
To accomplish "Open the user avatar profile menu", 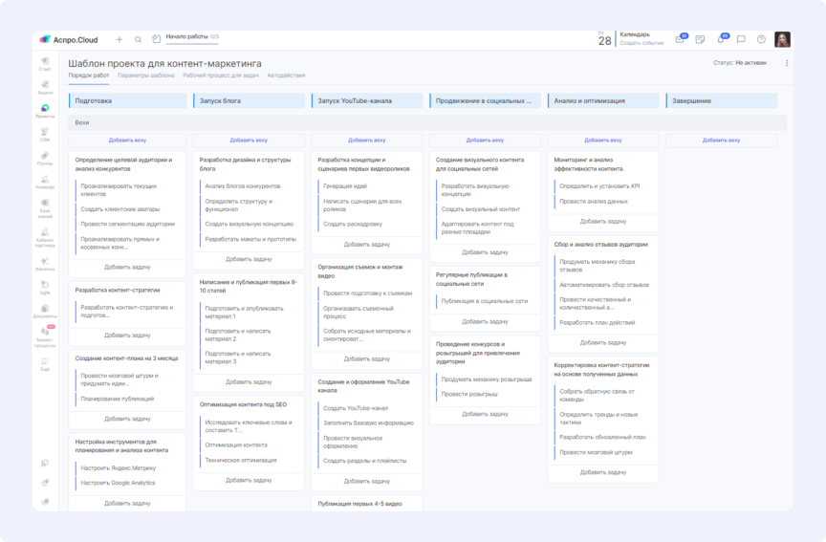I will tap(782, 39).
